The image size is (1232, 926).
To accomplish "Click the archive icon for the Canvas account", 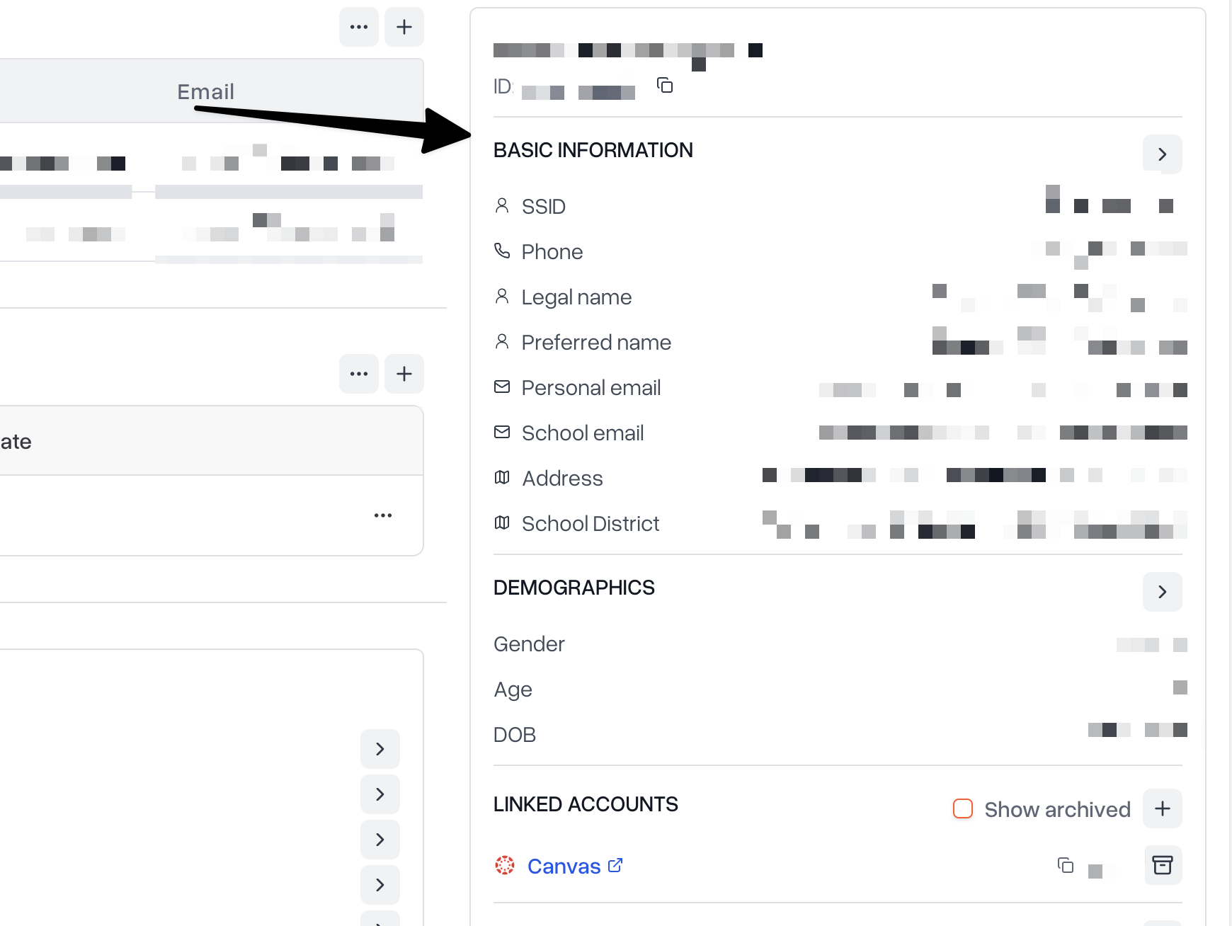I will point(1163,865).
